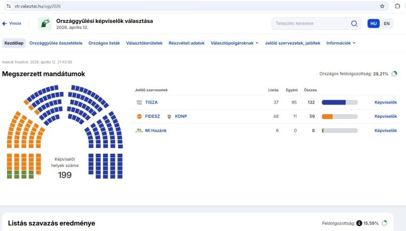This screenshot has width=406, height=231.
Task: Click the TISZA party logo icon
Action: pyautogui.click(x=139, y=102)
